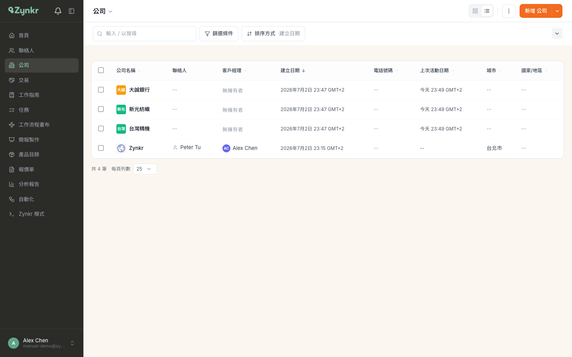Open 自動化 in sidebar
Image resolution: width=572 pixels, height=357 pixels.
[42, 199]
